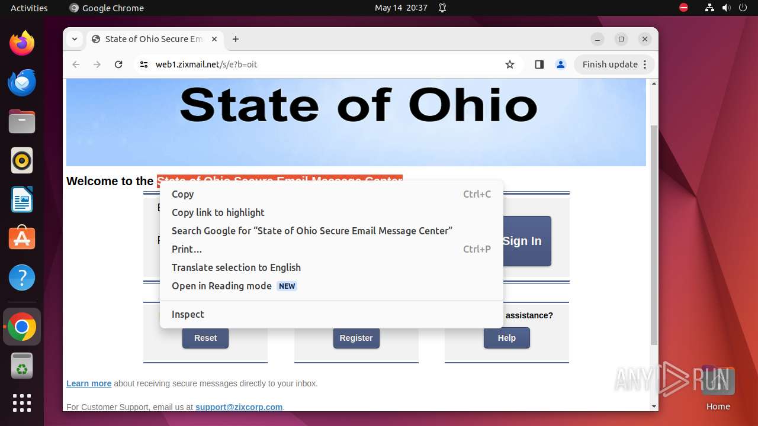This screenshot has width=758, height=426.
Task: Click the red do-not-disturb tray indicator
Action: (x=684, y=8)
